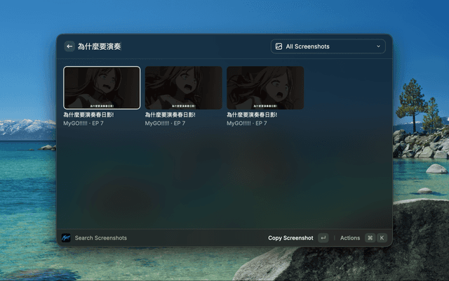This screenshot has height=281, width=449.
Task: Open the All Screenshots dropdown
Action: coord(328,46)
